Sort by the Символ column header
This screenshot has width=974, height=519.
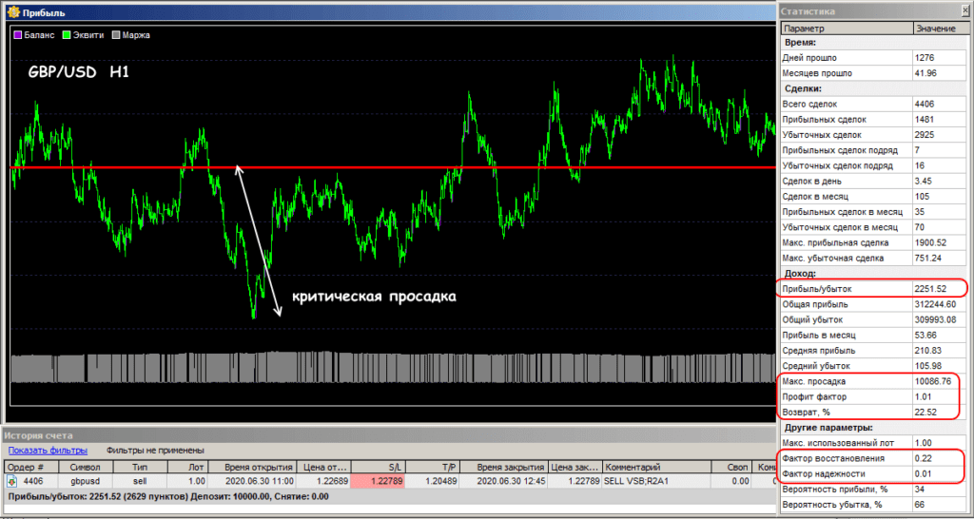click(85, 467)
